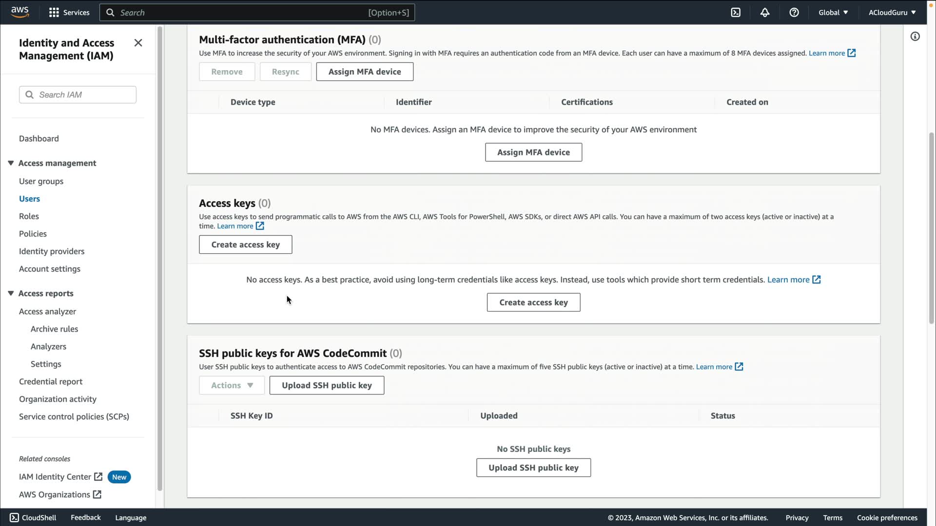Open the Roles page in the sidebar
936x526 pixels.
point(29,216)
